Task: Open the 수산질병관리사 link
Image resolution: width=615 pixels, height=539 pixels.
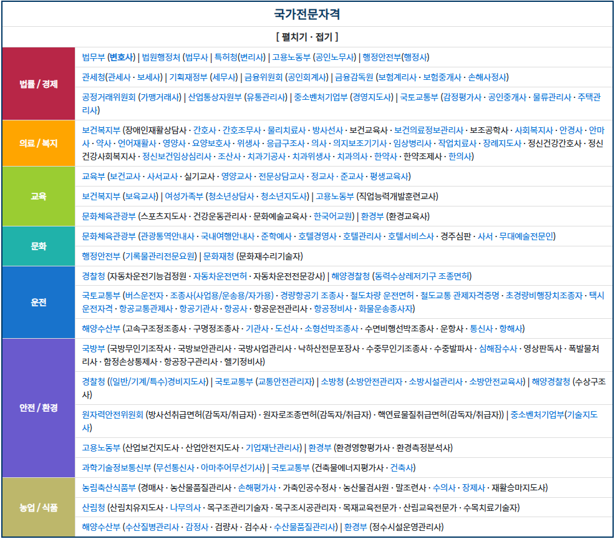Action: point(152,528)
